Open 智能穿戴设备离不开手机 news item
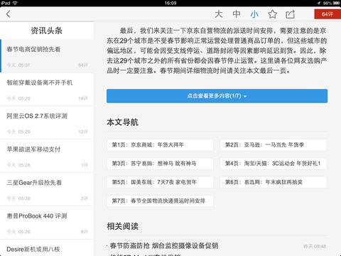Viewport: 341px width, 256px height. tap(47, 90)
